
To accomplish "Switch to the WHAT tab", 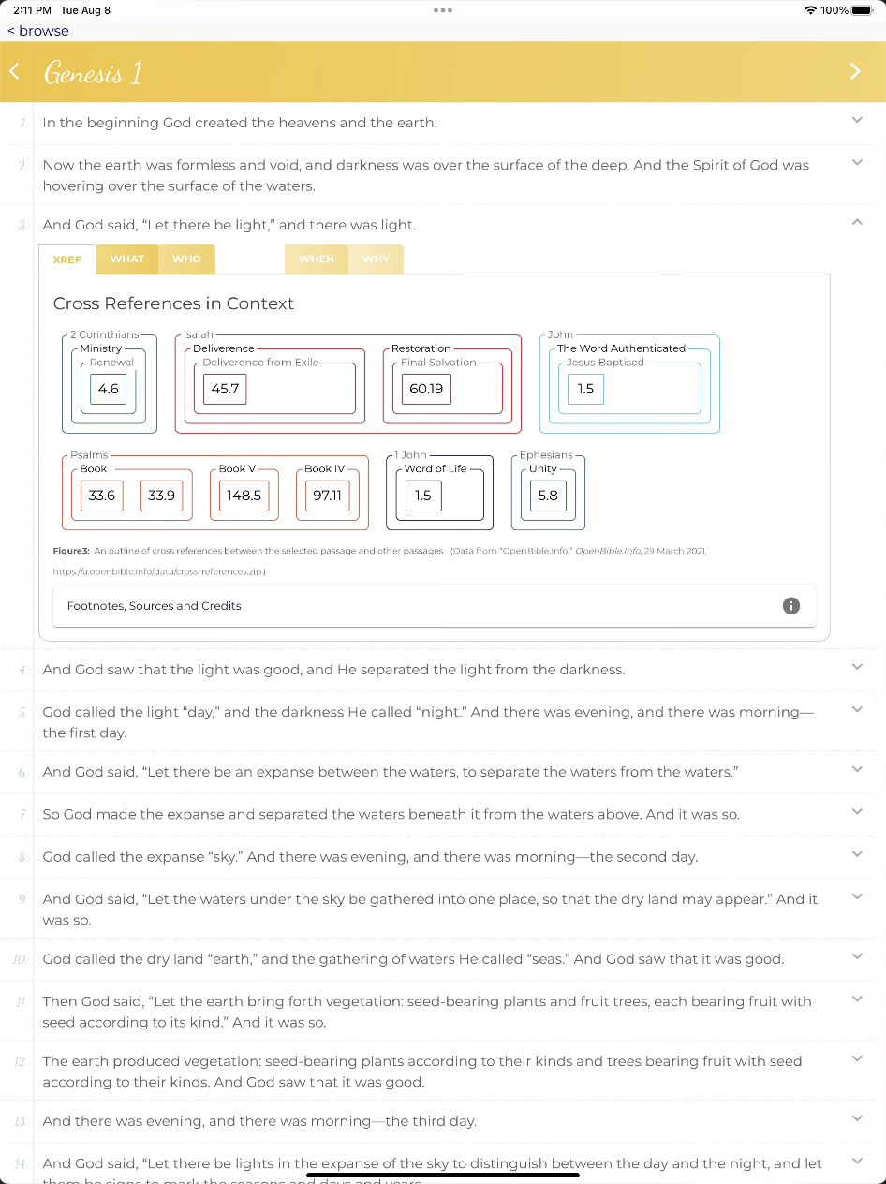I will point(127,259).
